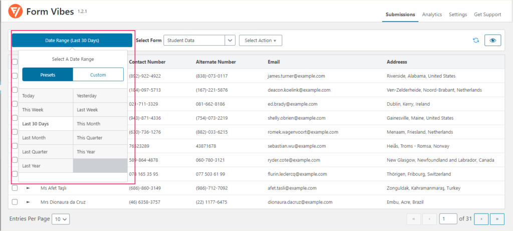
Task: Toggle column visibility eye button
Action: (x=493, y=40)
